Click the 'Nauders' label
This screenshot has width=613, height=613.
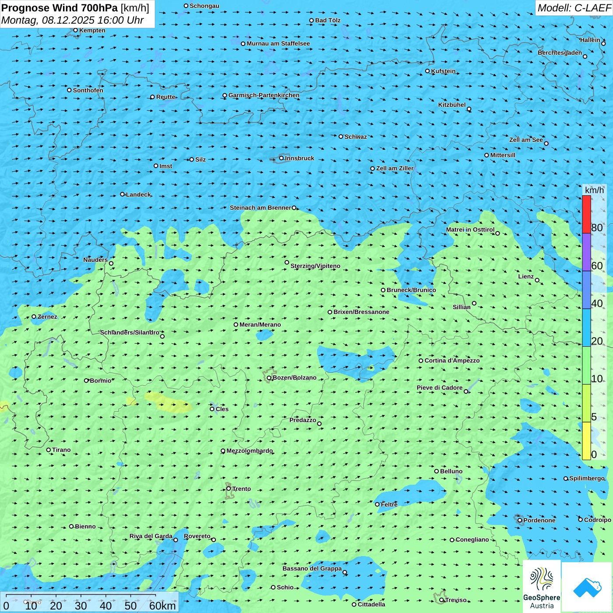pyautogui.click(x=95, y=260)
